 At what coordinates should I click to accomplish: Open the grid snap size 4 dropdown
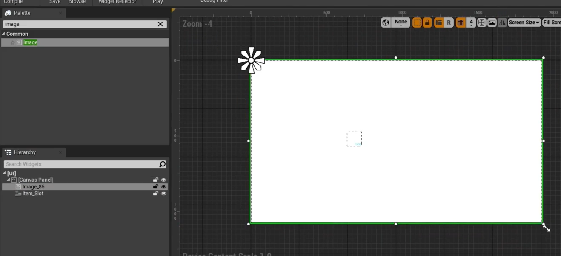coord(471,23)
